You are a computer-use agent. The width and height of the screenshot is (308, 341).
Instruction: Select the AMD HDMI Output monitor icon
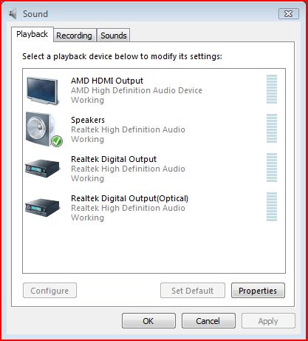(x=43, y=91)
